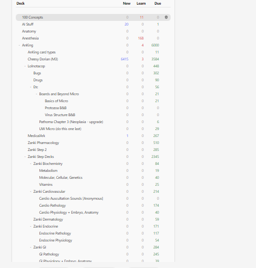Collapse the Zanki GI subdeck
256x268 pixels.
pos(31,247)
